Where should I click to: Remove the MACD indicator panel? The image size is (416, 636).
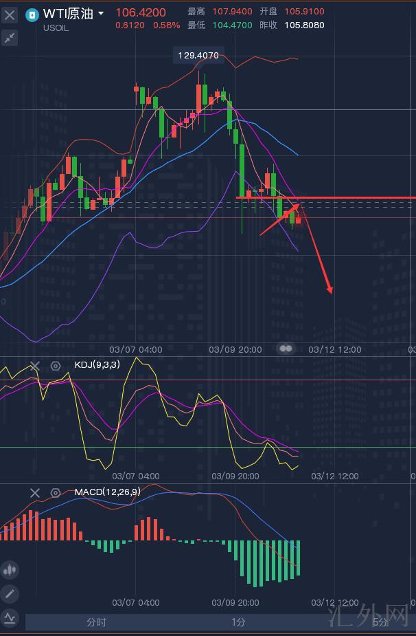(x=35, y=493)
